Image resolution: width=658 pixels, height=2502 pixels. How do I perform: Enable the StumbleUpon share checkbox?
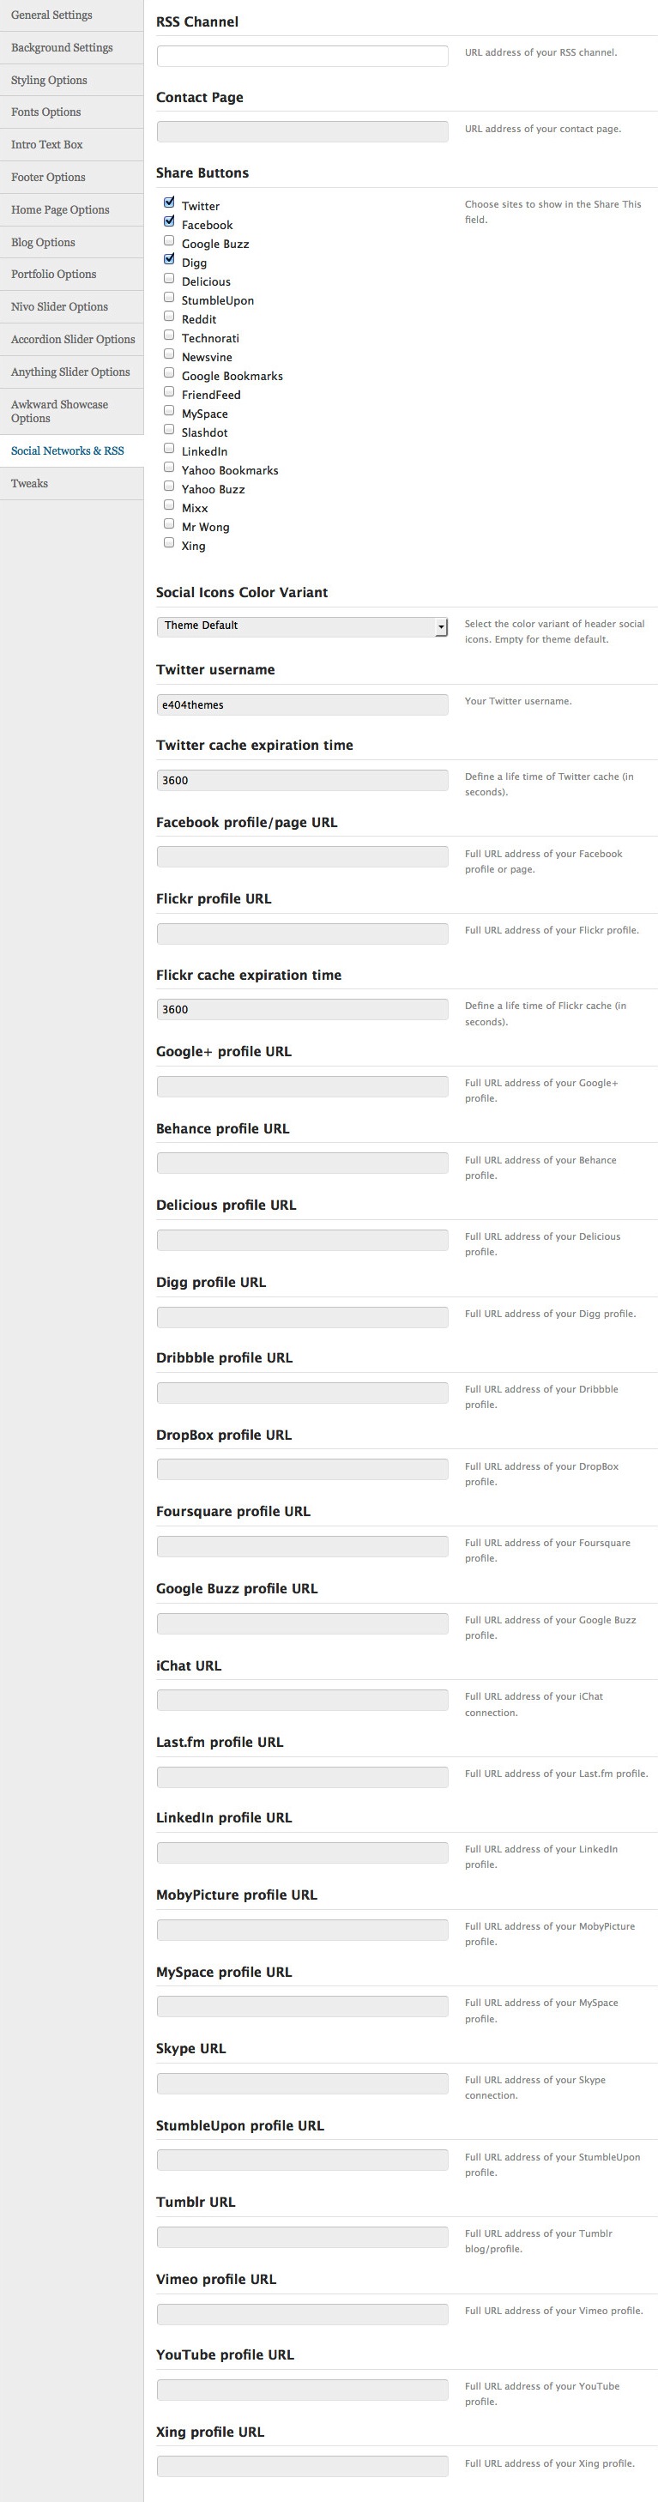(169, 297)
